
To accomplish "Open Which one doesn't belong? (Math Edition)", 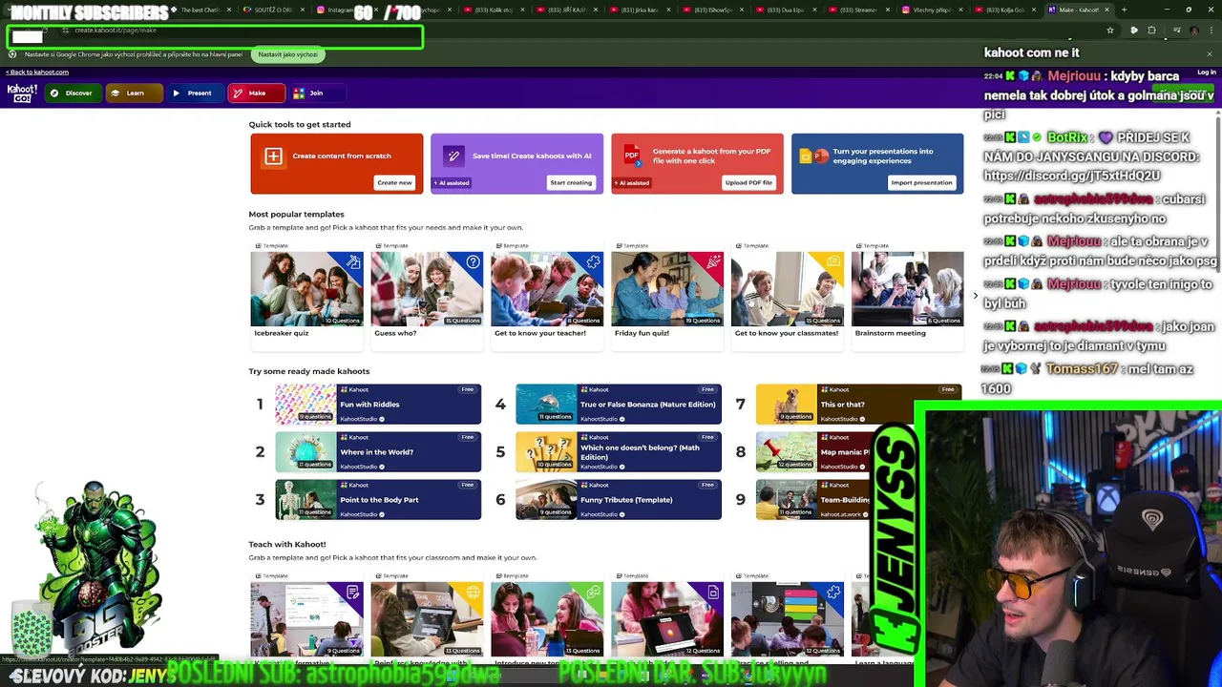I will pyautogui.click(x=619, y=452).
